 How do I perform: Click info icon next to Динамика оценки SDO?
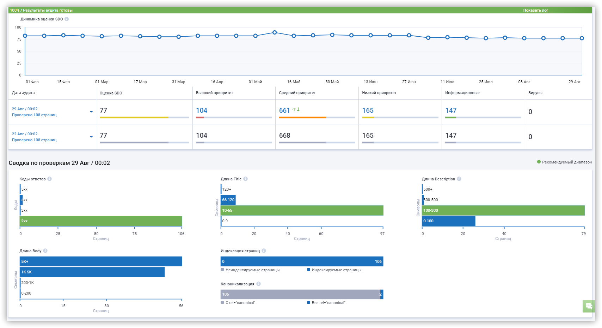pyautogui.click(x=67, y=19)
